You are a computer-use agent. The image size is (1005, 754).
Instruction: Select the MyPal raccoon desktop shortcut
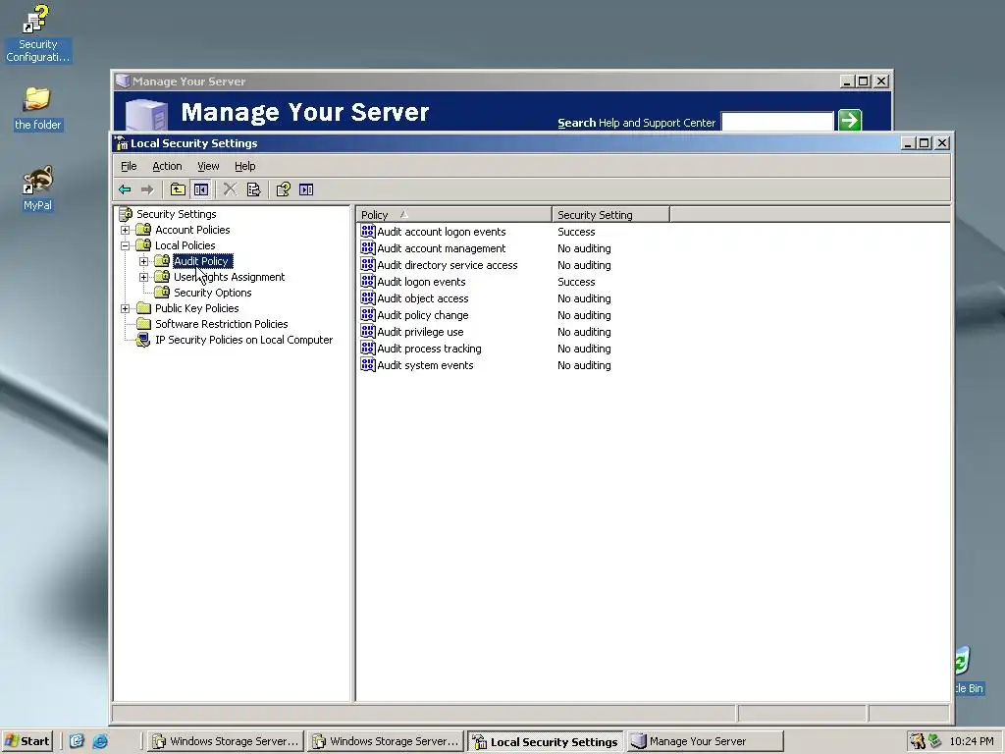tap(37, 188)
